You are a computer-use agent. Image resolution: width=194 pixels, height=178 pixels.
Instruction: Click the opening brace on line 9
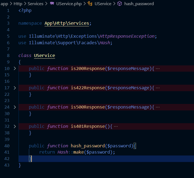tap(20, 62)
